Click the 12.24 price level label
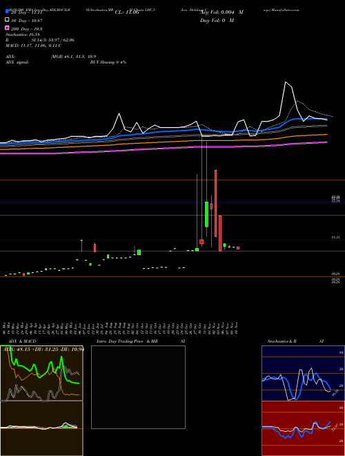This screenshot has width=345, height=456. (x=336, y=200)
